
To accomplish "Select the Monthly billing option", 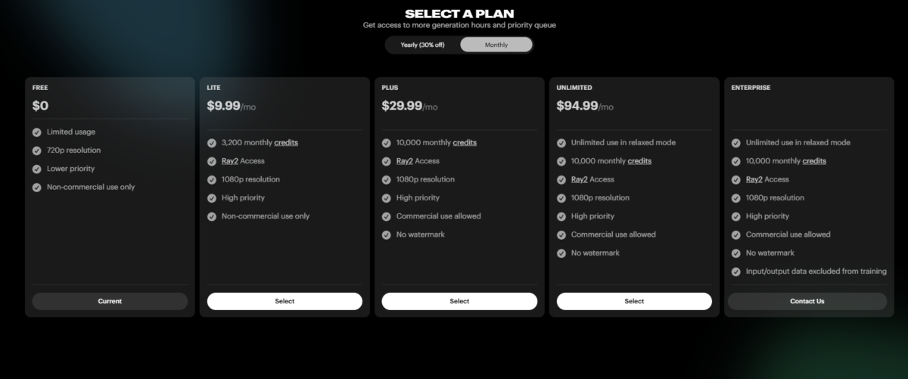I will coord(496,45).
